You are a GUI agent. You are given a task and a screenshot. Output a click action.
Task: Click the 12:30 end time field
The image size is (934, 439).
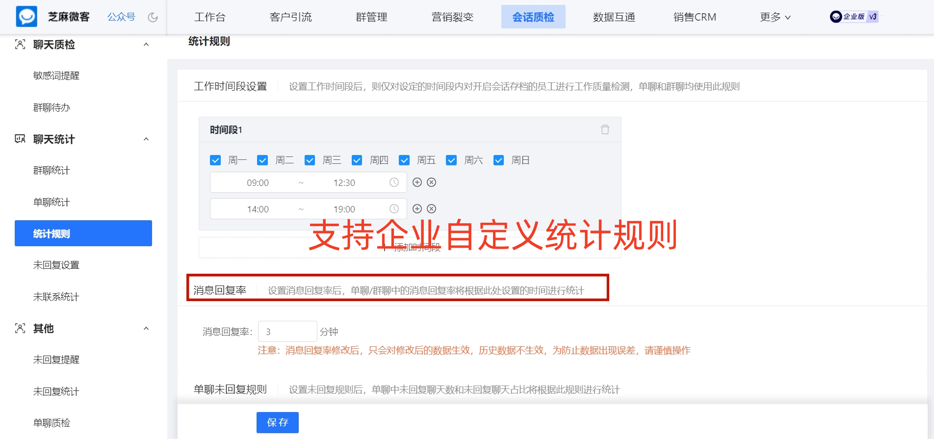click(x=344, y=182)
